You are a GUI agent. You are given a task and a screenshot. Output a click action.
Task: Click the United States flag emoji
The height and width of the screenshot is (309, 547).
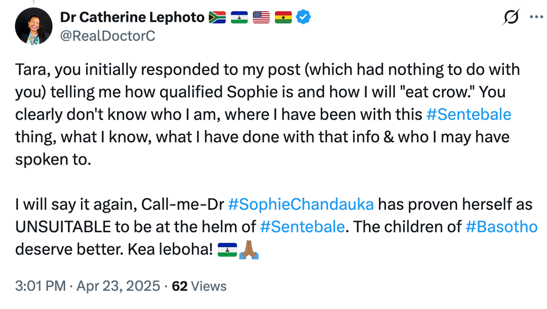[261, 18]
